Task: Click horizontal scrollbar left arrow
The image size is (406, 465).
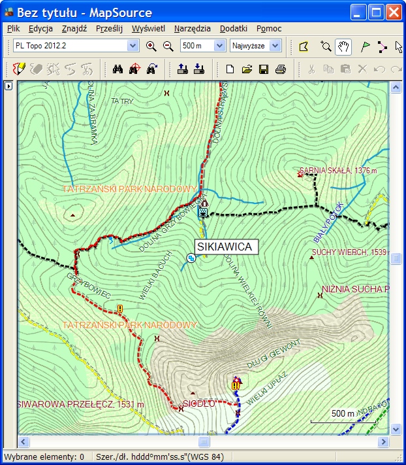Action: coord(23,442)
